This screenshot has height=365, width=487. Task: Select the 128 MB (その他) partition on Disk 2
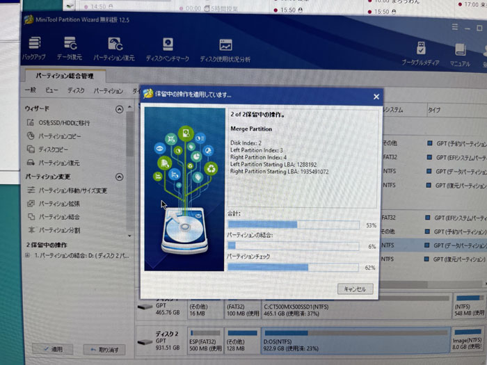pos(242,341)
